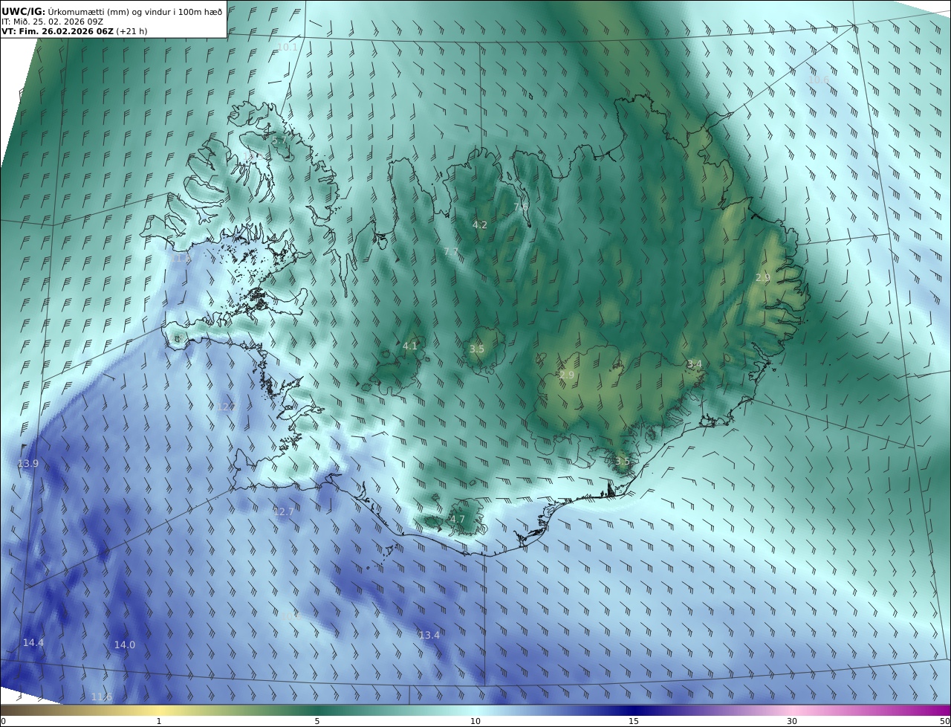Click the valid time 'VT: Fim. 26.02.2026 06Z'
This screenshot has width=951, height=727.
[57, 31]
